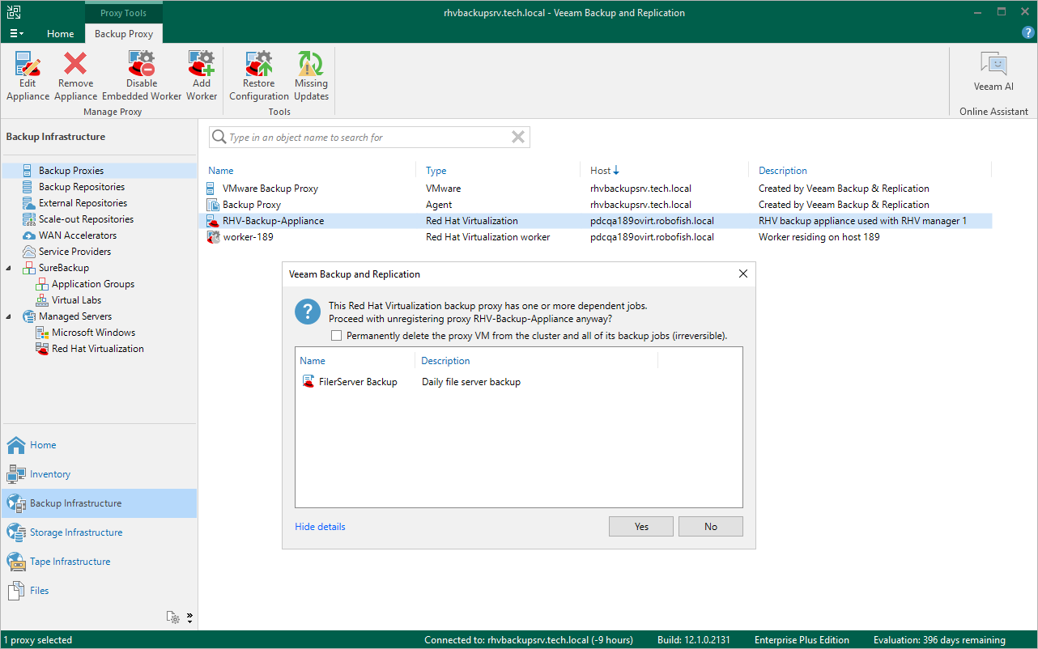
Task: Launch the Veeam AI online assistant
Action: [x=993, y=65]
